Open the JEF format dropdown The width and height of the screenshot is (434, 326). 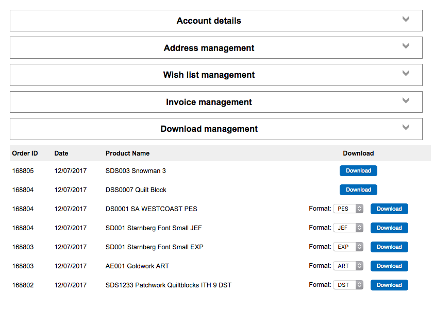348,228
